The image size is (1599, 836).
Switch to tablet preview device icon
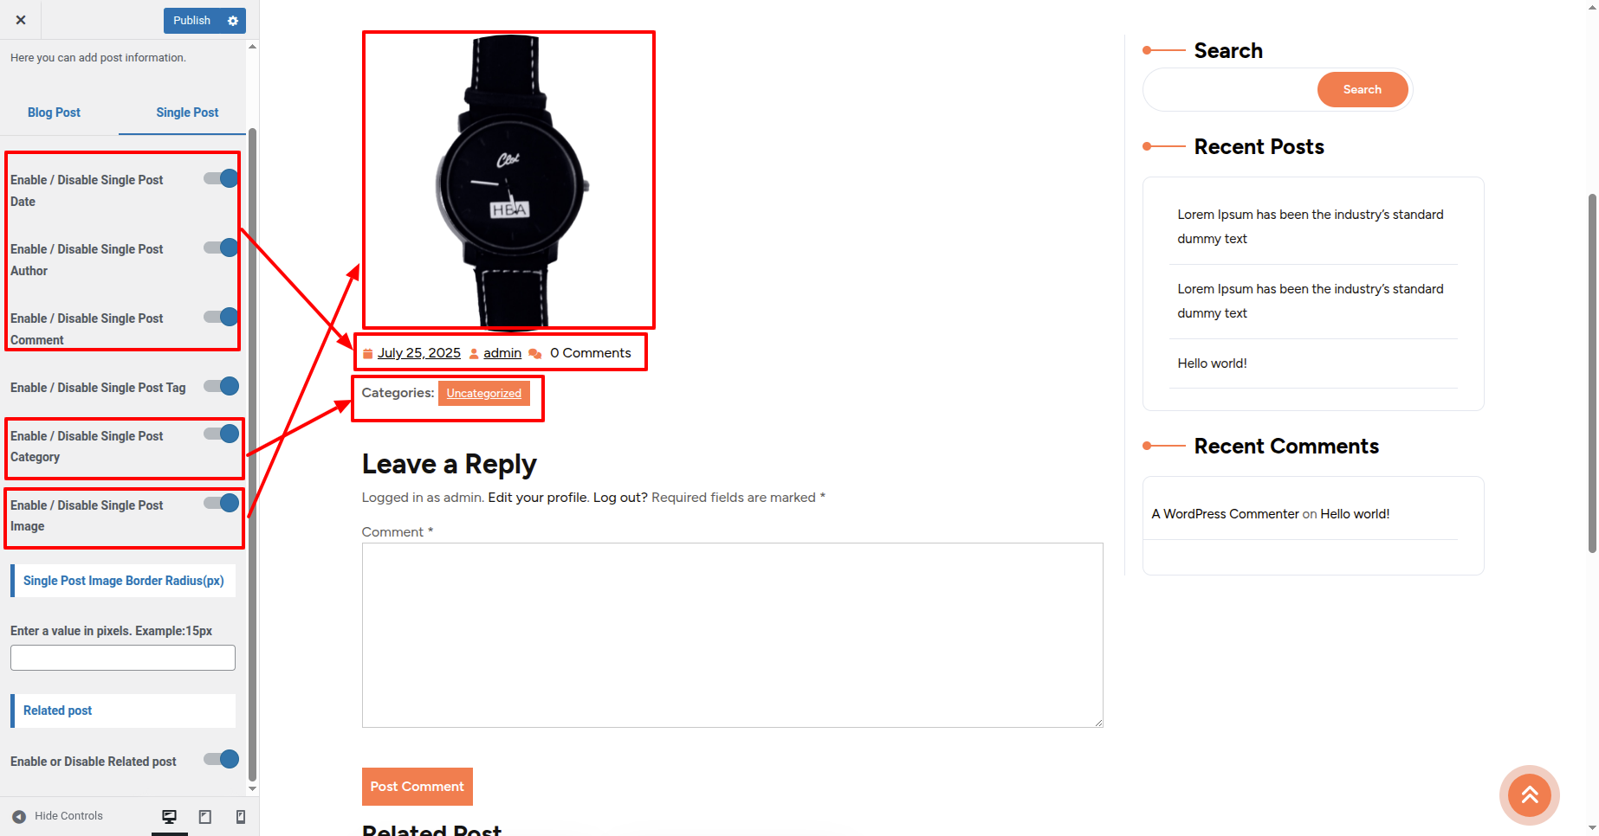click(x=205, y=816)
